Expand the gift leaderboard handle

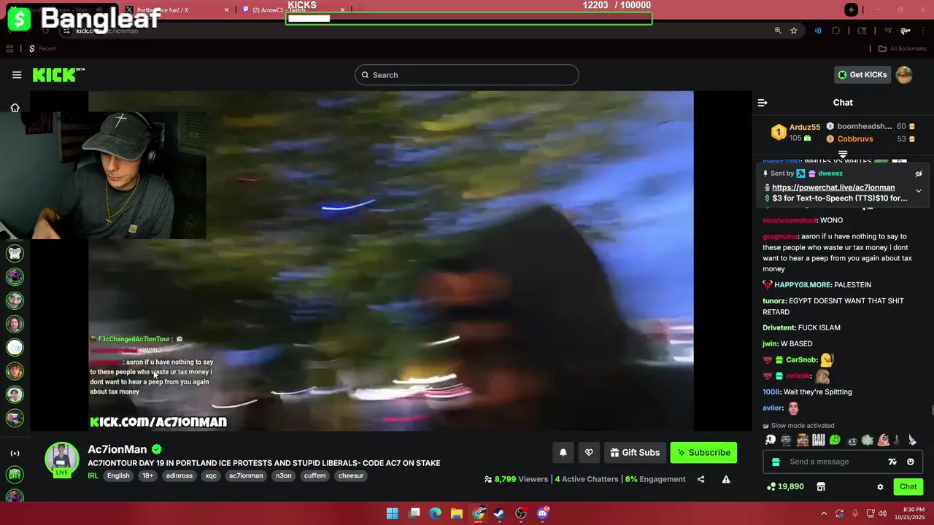[x=843, y=154]
